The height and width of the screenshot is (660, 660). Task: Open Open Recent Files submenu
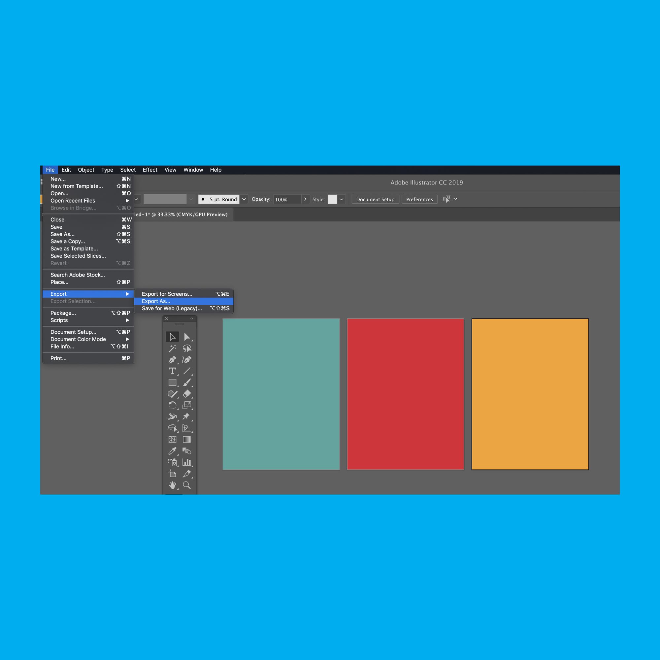[89, 201]
